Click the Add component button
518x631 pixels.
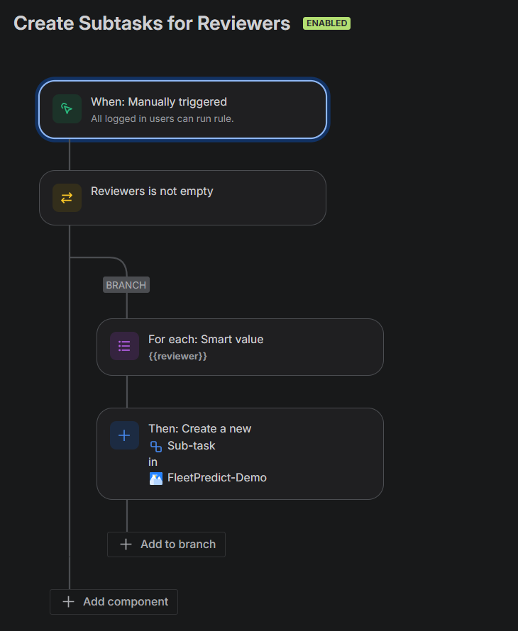[x=114, y=601]
